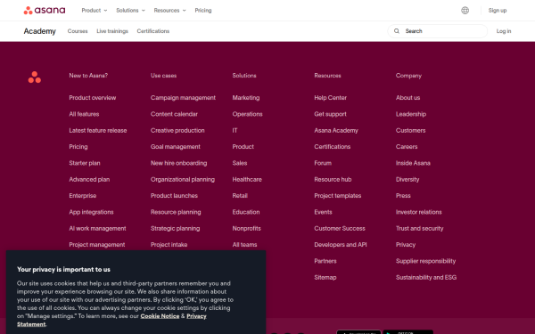Open Organizational planning link

[183, 179]
